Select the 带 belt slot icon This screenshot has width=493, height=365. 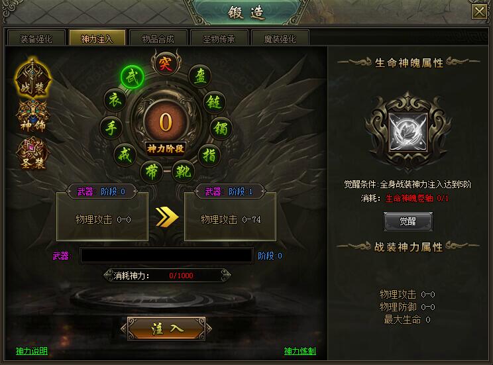click(x=152, y=172)
